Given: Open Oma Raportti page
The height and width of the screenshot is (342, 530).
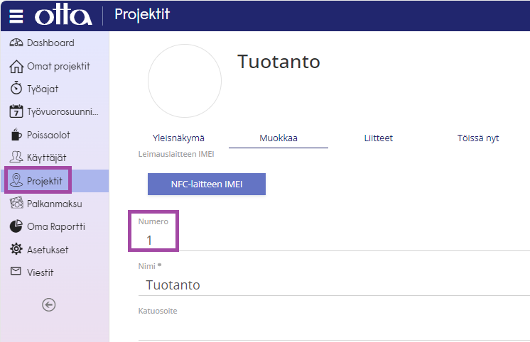Looking at the screenshot, I should [x=55, y=226].
